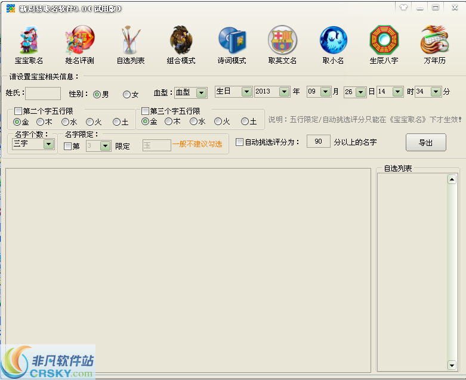Open the 生辰八字 bagua icon

pyautogui.click(x=384, y=41)
